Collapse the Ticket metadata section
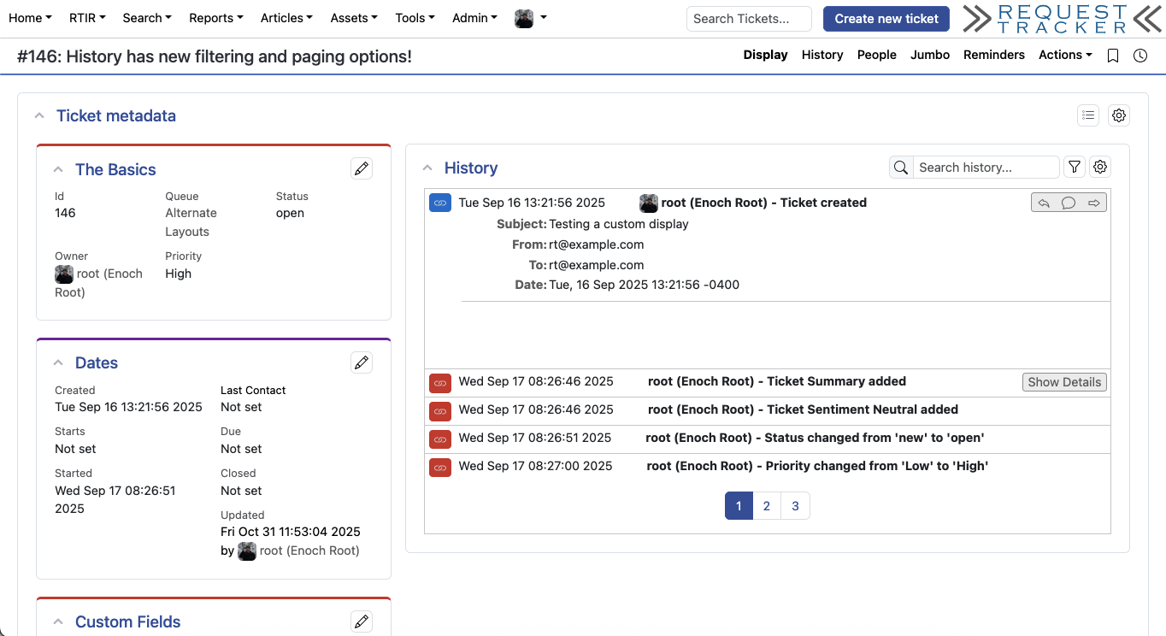 point(39,115)
